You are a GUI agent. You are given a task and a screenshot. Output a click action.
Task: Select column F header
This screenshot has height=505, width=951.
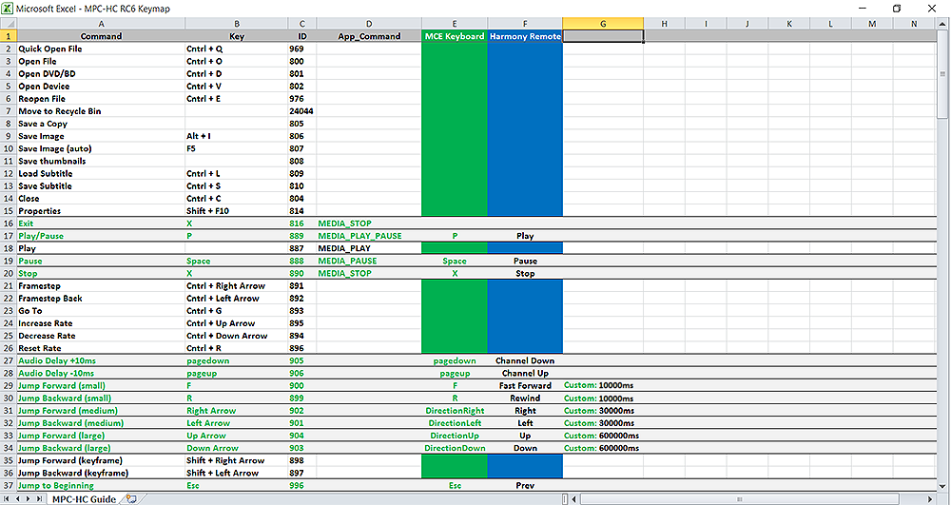(525, 24)
